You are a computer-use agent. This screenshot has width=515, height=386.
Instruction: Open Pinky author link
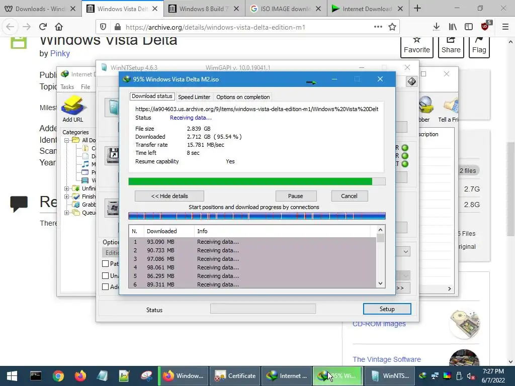point(60,53)
